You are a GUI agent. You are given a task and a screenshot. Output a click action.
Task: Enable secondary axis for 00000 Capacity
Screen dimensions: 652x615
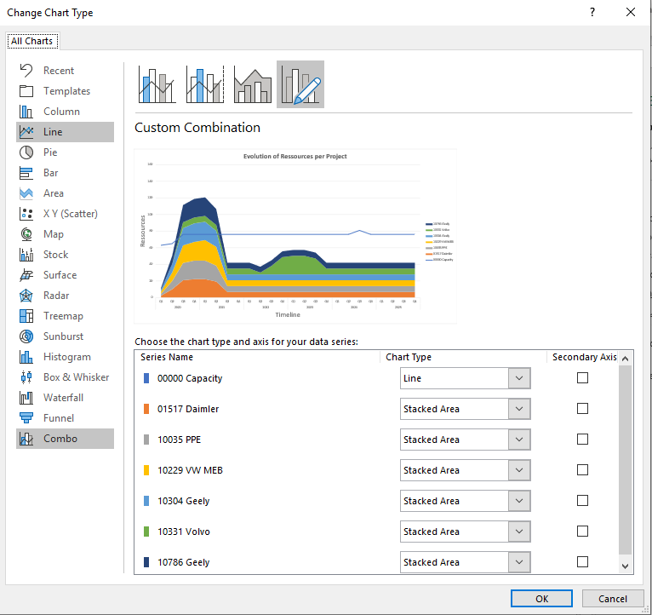tap(582, 378)
